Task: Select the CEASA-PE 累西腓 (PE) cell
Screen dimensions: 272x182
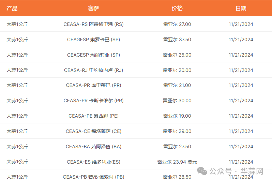Action: [93, 116]
